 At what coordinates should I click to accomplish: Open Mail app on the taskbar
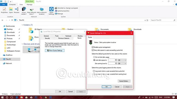point(31,97)
